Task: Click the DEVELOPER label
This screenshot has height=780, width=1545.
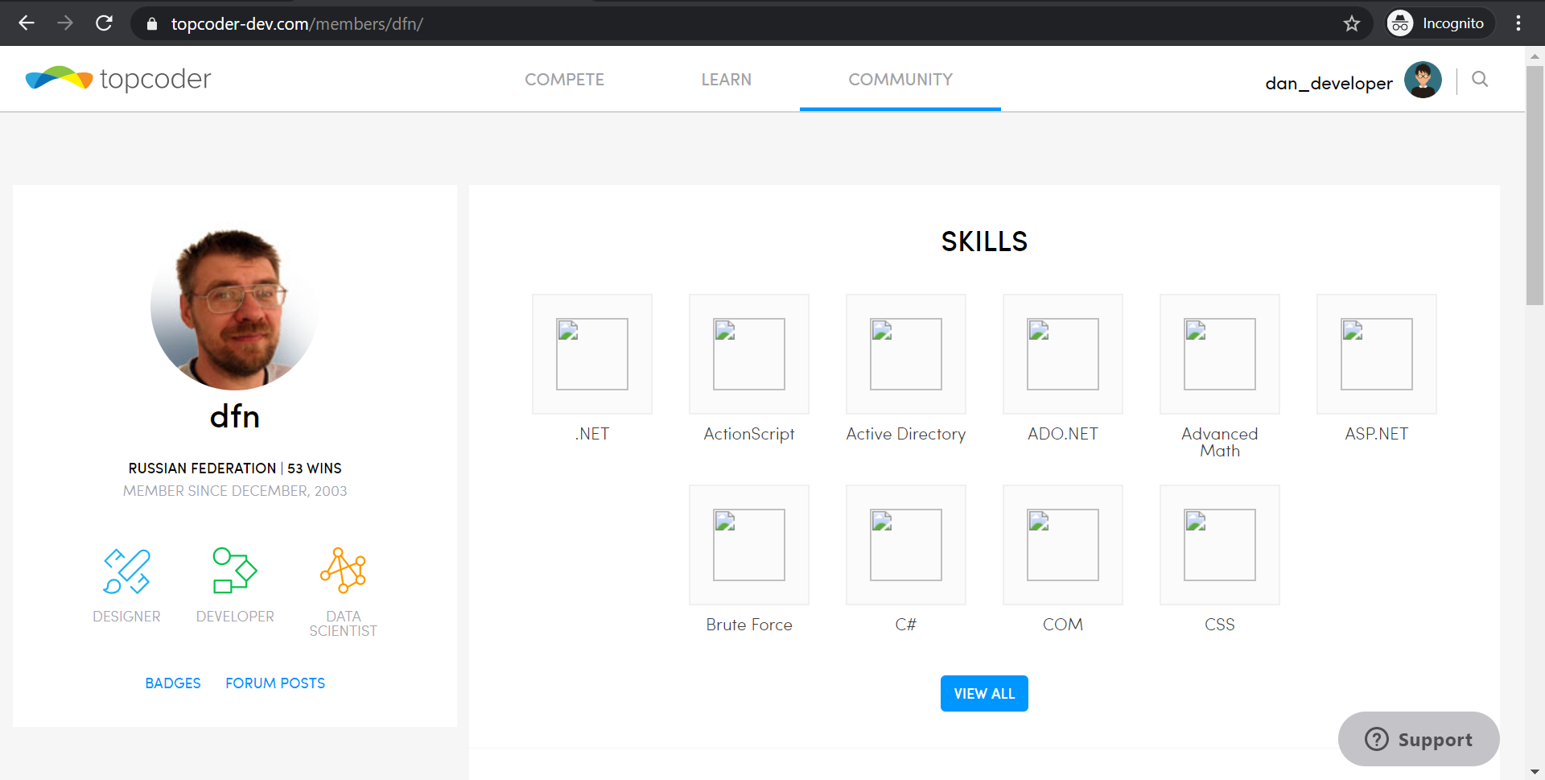Action: 235,617
